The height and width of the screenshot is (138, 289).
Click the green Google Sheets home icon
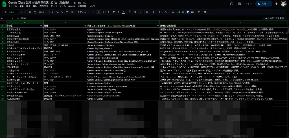pos(4,4)
